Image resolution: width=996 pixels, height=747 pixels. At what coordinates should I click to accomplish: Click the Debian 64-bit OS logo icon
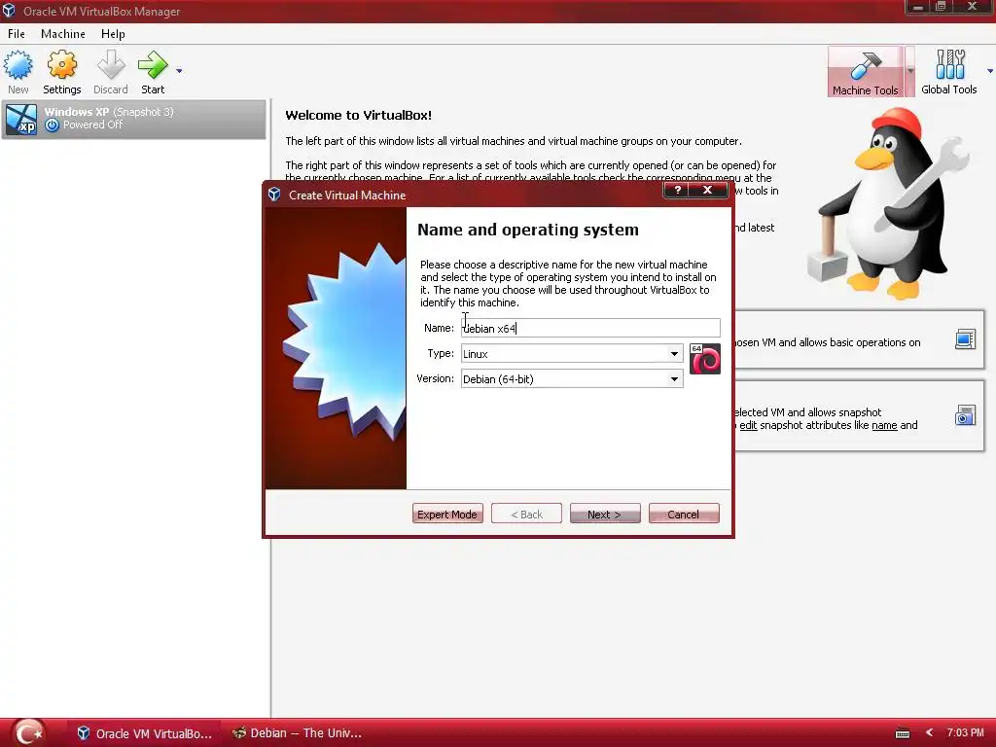coord(705,359)
